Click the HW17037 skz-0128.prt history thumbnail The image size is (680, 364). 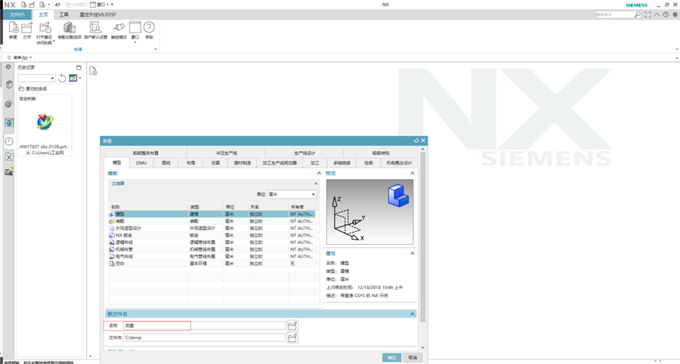(x=44, y=125)
